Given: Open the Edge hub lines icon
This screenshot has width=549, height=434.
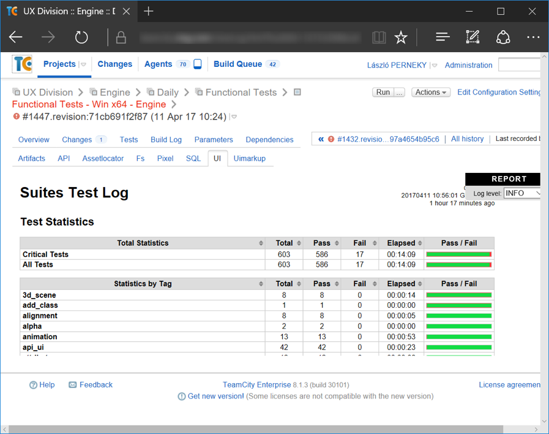Looking at the screenshot, I should tap(443, 37).
